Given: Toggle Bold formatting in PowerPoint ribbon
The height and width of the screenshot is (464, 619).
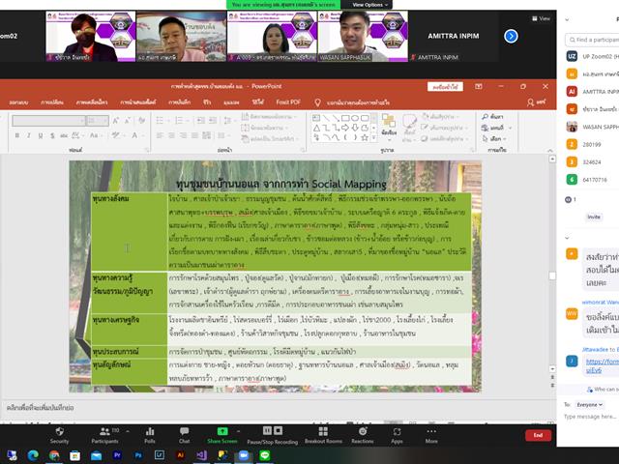Looking at the screenshot, I should [x=17, y=135].
